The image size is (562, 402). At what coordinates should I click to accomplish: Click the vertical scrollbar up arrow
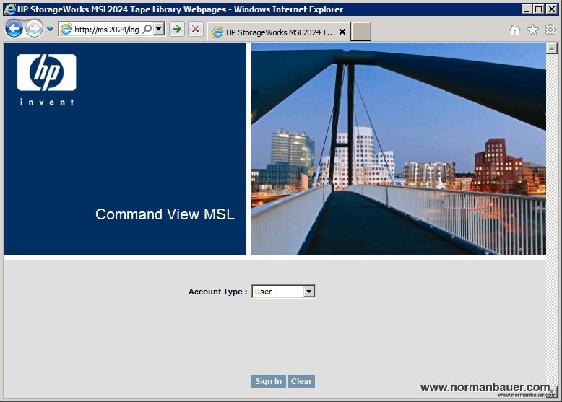552,48
